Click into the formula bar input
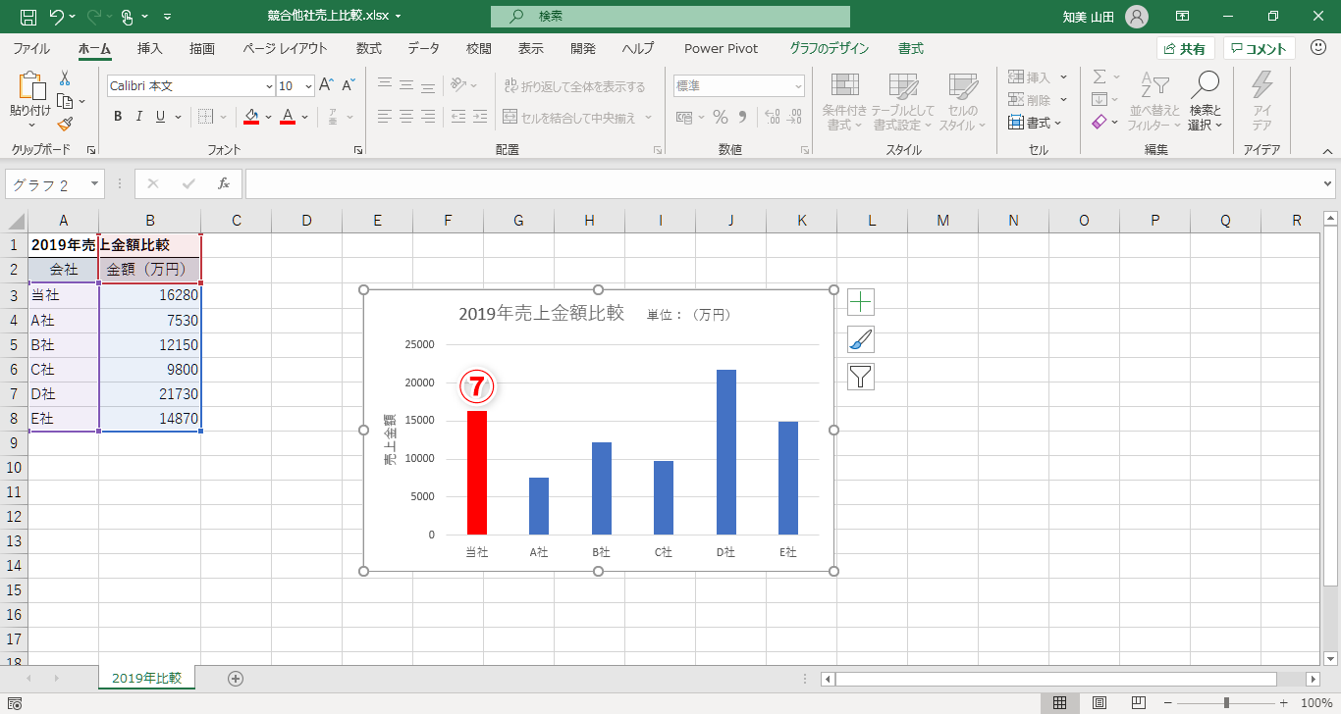Image resolution: width=1341 pixels, height=714 pixels. pos(782,183)
